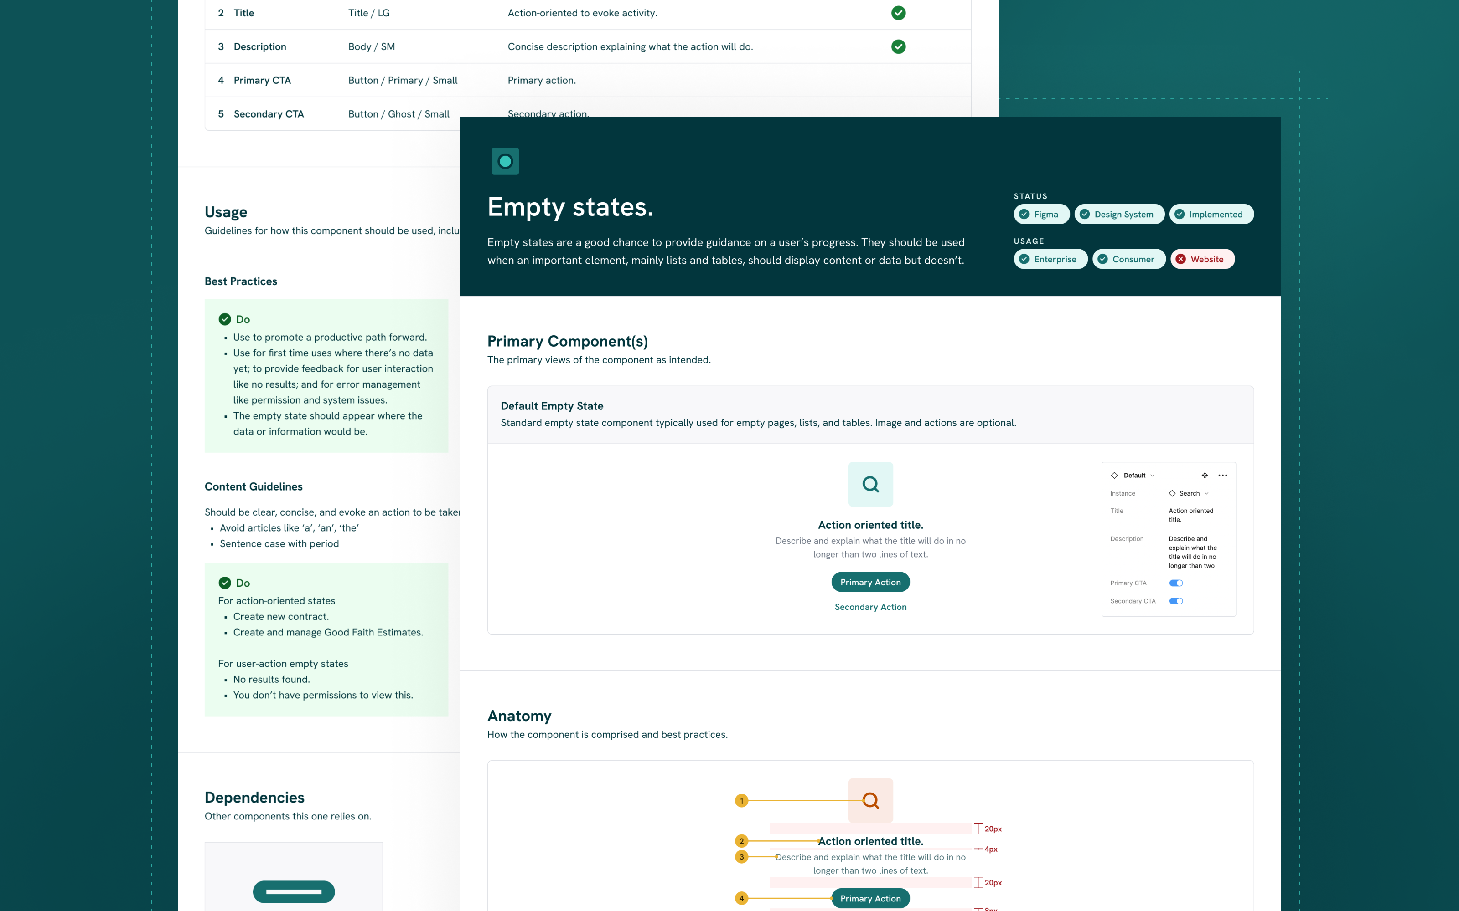
Task: Toggle the Secondary CTA switch off
Action: click(1176, 601)
